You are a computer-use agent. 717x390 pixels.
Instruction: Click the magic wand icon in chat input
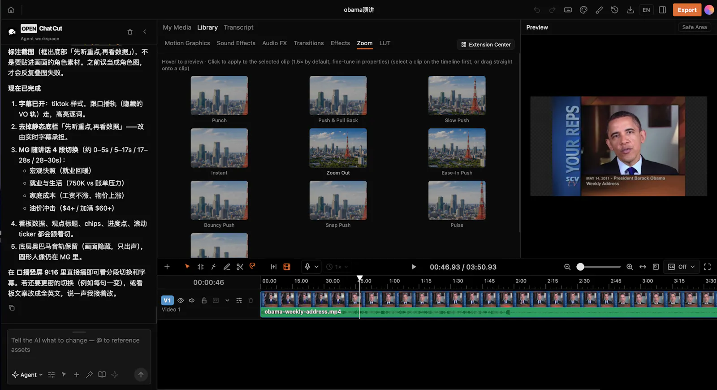89,375
